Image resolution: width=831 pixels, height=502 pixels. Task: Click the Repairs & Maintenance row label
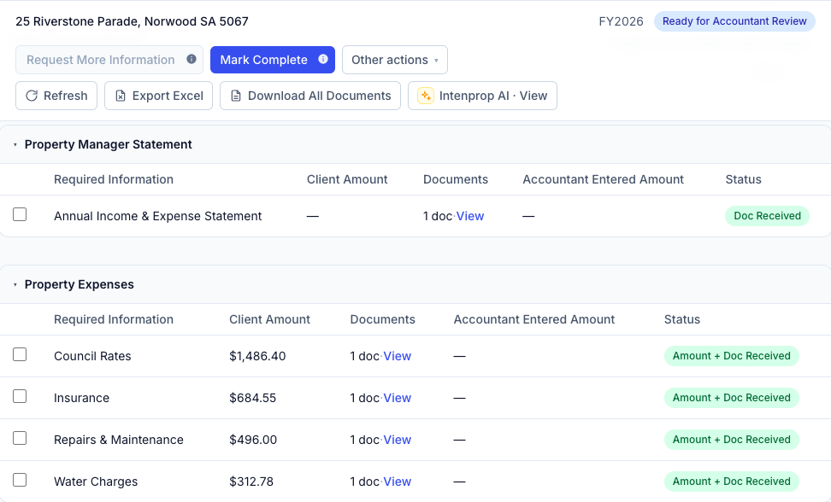coord(119,440)
